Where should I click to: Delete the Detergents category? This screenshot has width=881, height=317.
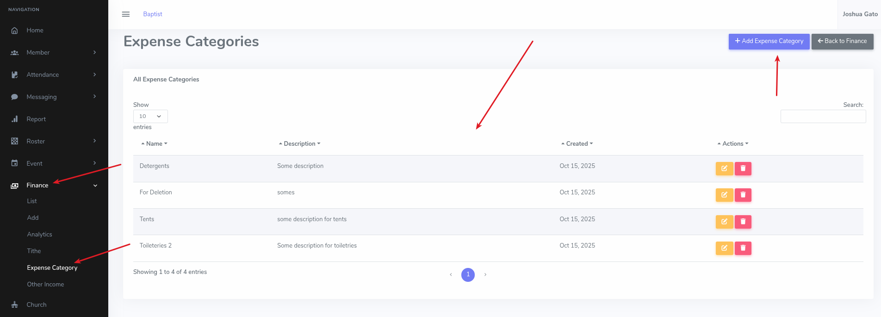point(743,168)
